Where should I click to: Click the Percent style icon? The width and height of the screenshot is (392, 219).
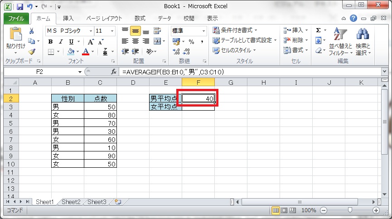coord(191,42)
